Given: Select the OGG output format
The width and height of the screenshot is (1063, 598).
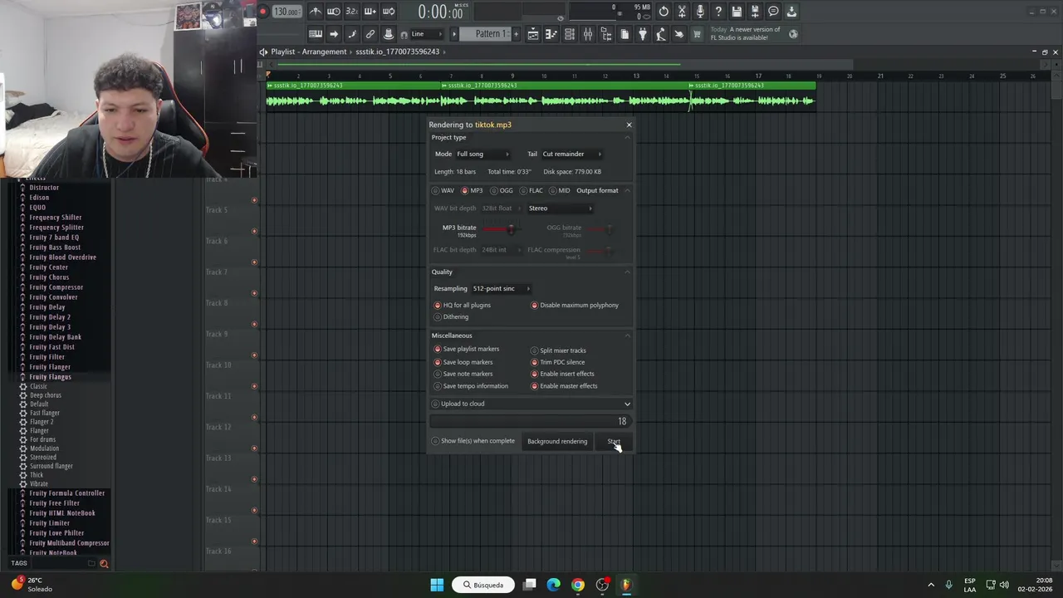Looking at the screenshot, I should (x=501, y=190).
